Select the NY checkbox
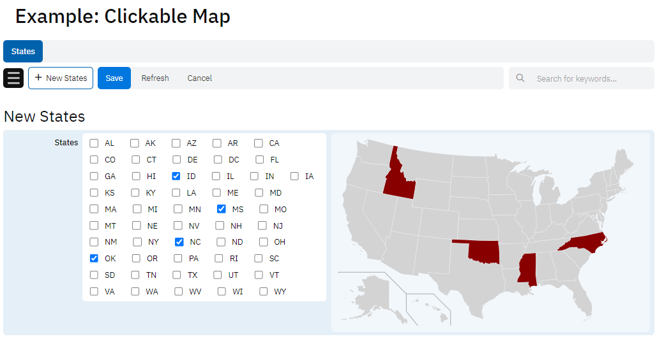 pyautogui.click(x=137, y=242)
